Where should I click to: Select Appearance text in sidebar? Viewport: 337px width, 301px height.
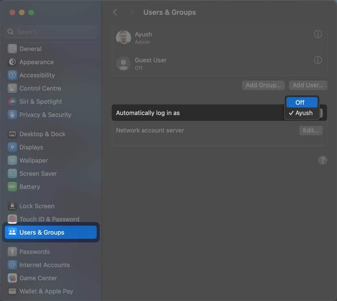click(x=37, y=62)
